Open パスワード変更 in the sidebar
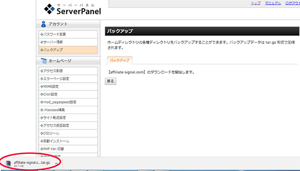The width and height of the screenshot is (300, 171). coord(68,35)
